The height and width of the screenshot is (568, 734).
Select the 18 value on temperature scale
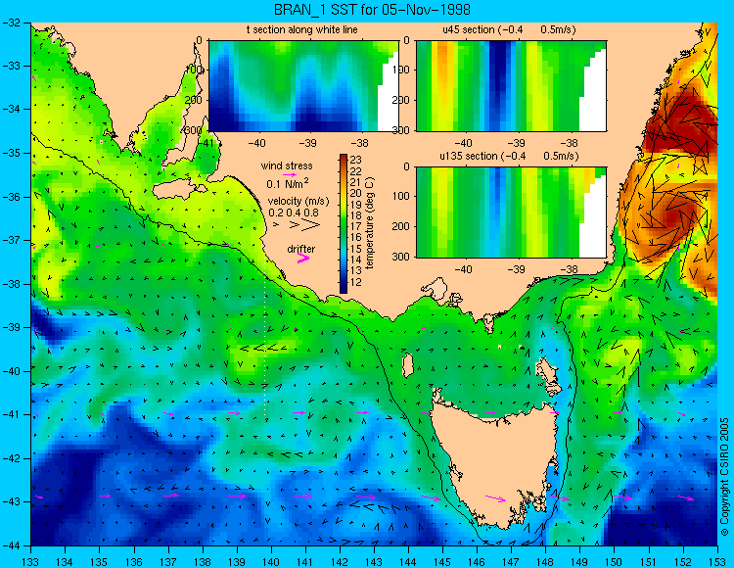tap(356, 215)
